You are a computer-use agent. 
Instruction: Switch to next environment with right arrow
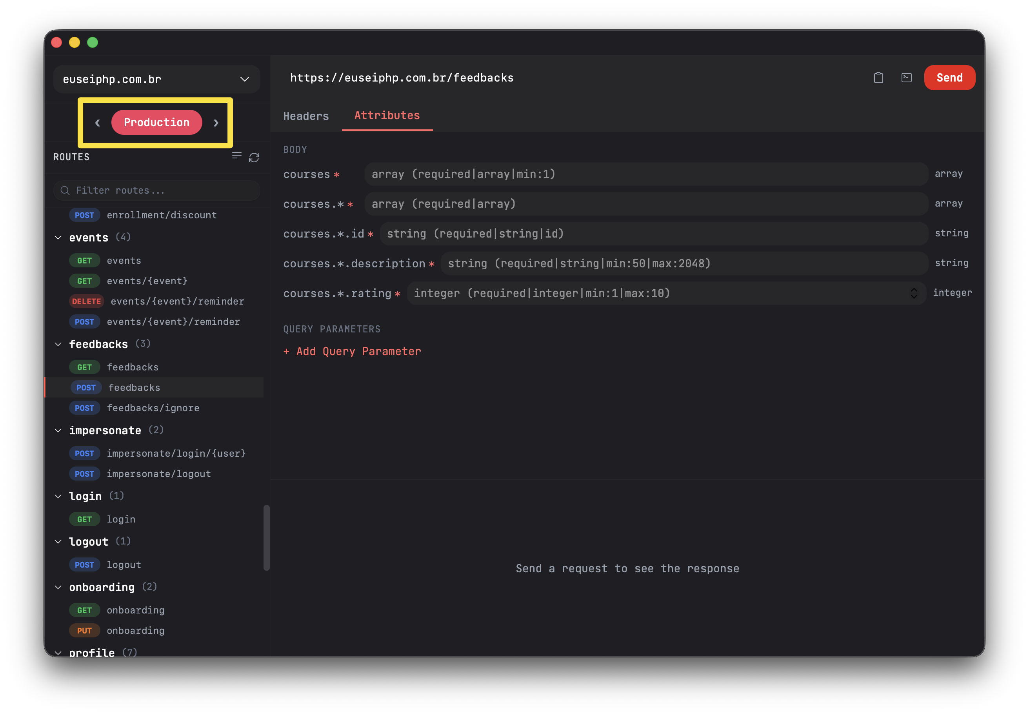pyautogui.click(x=216, y=123)
